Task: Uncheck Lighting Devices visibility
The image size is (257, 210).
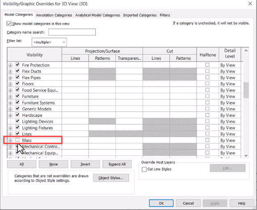Action: pos(17,121)
